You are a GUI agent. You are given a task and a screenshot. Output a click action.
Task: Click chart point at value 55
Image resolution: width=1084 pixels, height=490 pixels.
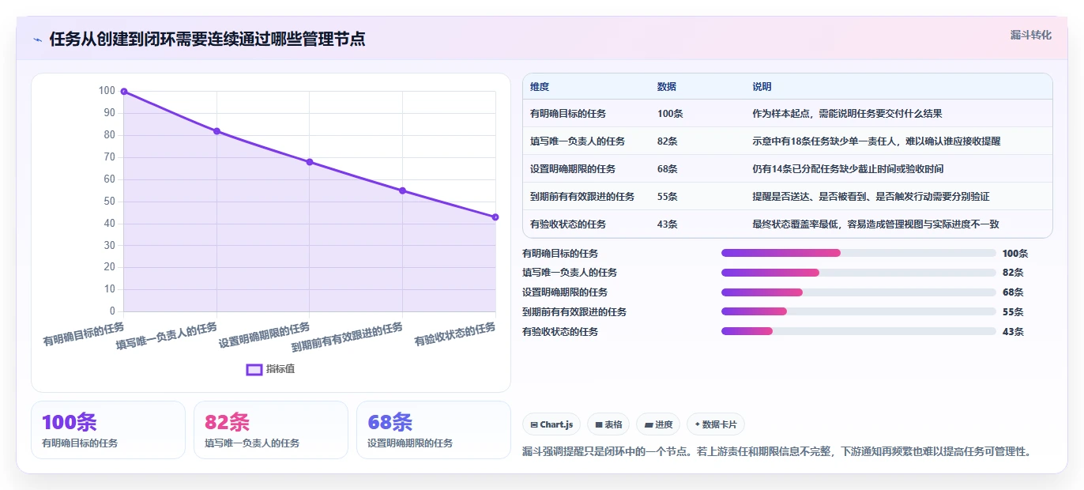[402, 190]
